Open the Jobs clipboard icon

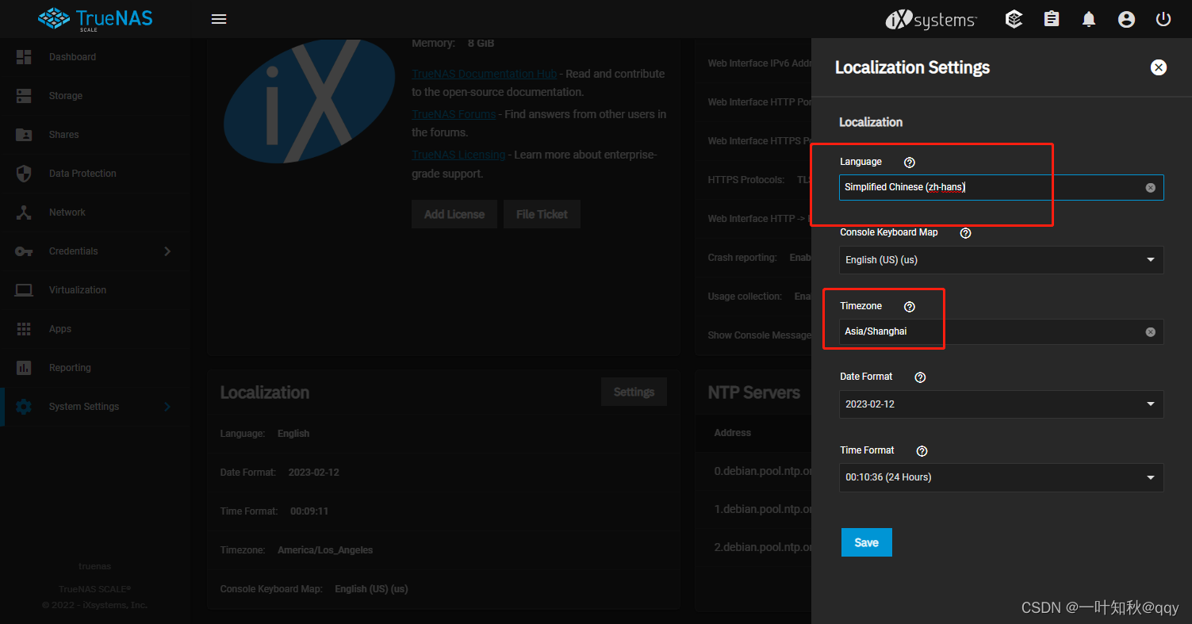[1052, 19]
